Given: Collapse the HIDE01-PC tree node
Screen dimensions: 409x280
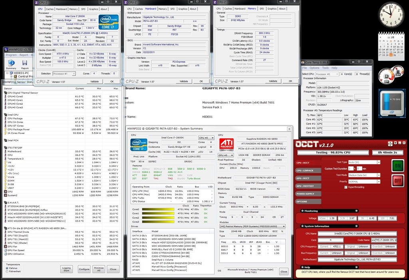Looking at the screenshot, I should point(8,73).
